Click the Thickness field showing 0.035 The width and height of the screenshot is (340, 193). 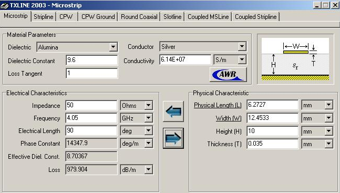273,144
